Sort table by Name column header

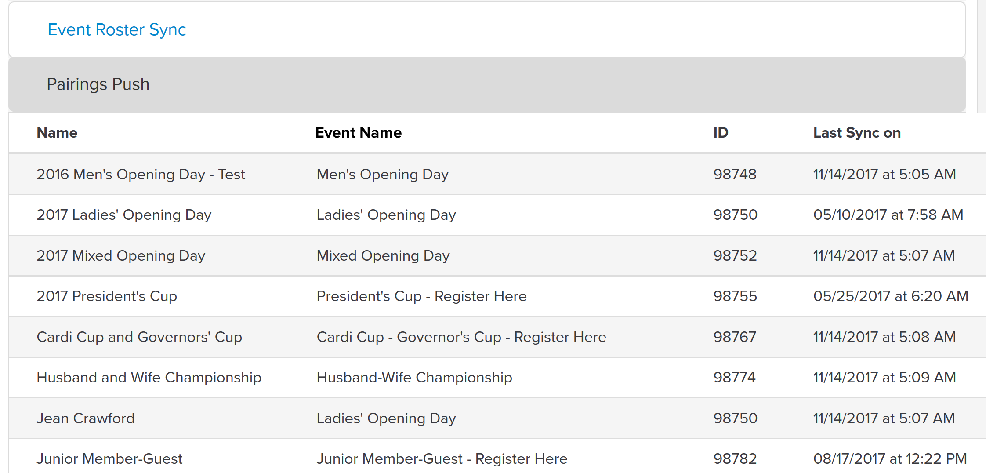click(x=57, y=133)
